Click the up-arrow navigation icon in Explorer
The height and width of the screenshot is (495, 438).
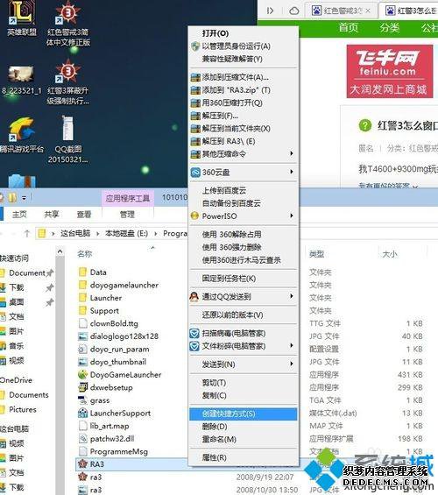coord(27,234)
